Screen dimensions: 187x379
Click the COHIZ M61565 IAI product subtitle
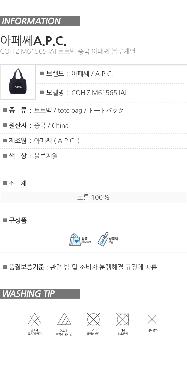(68, 51)
